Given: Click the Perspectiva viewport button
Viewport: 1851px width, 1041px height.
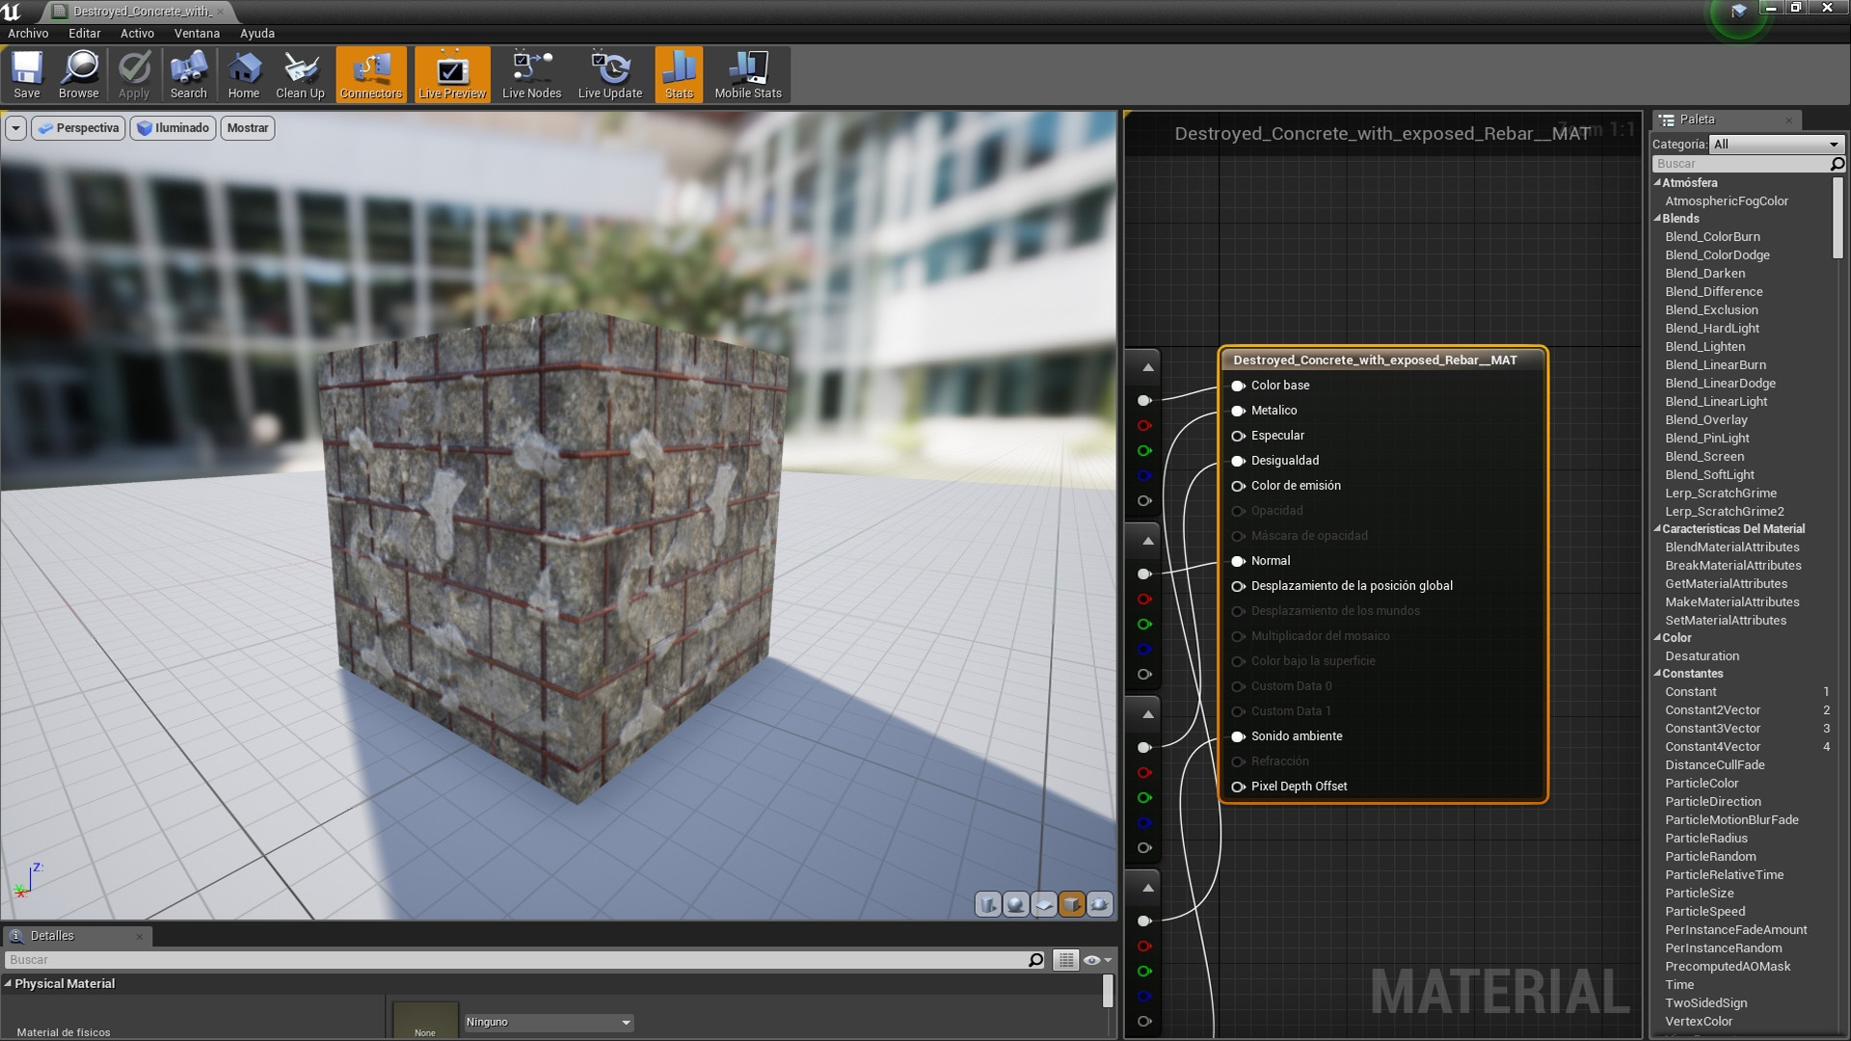Looking at the screenshot, I should [78, 128].
